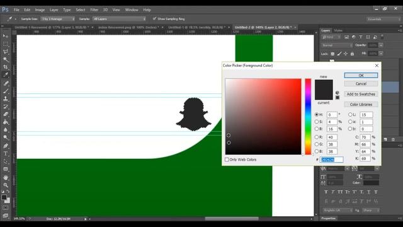403x227 pixels.
Task: Select the Lab b radio button
Action: point(350,129)
